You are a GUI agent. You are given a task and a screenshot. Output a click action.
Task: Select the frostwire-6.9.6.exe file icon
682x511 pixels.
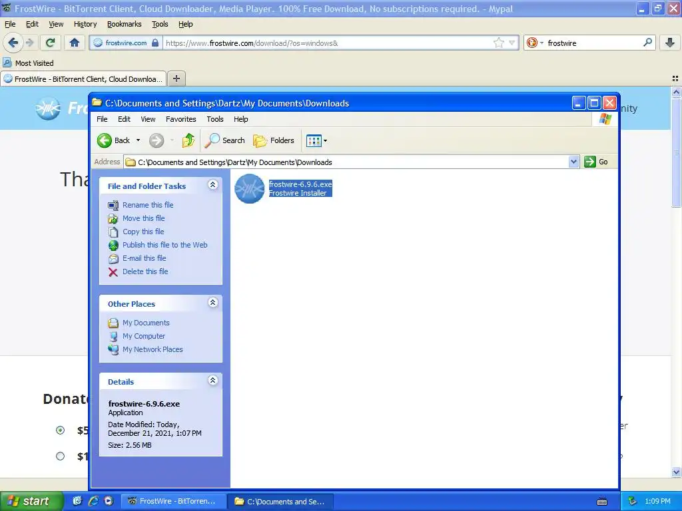(250, 188)
